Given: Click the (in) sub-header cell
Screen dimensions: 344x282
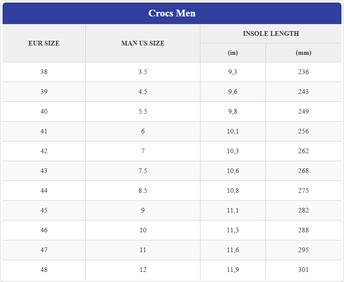Looking at the screenshot, I should [233, 53].
